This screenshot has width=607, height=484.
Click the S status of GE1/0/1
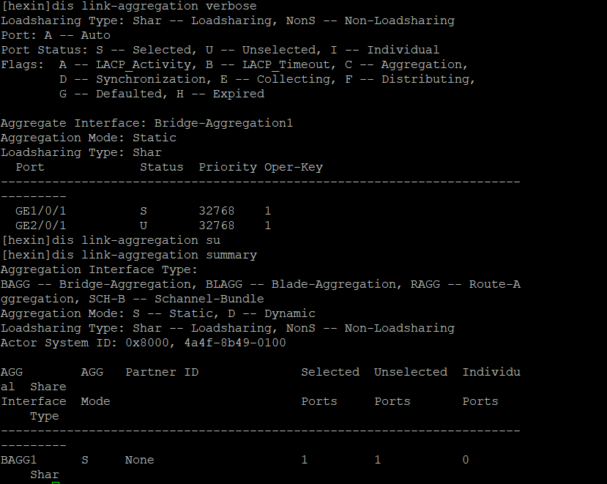[x=144, y=211]
